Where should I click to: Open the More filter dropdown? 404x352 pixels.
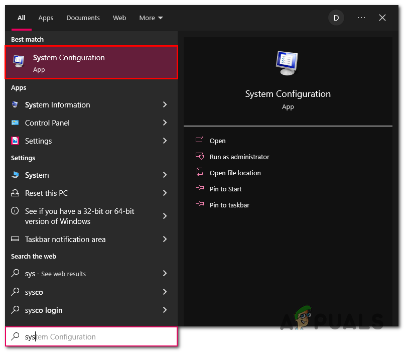point(151,18)
